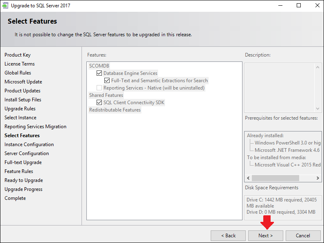Open the Install Setup Files step
Screen dimensions: 324x243
pyautogui.click(x=23, y=100)
